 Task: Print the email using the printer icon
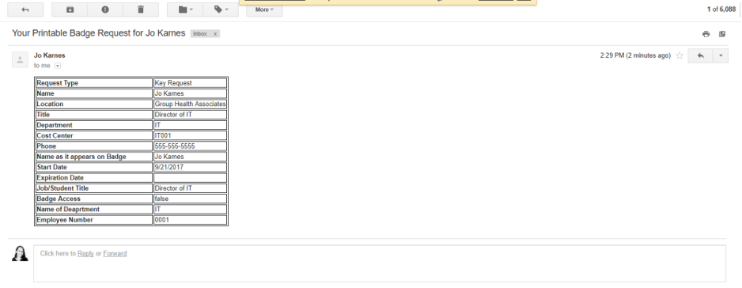706,34
